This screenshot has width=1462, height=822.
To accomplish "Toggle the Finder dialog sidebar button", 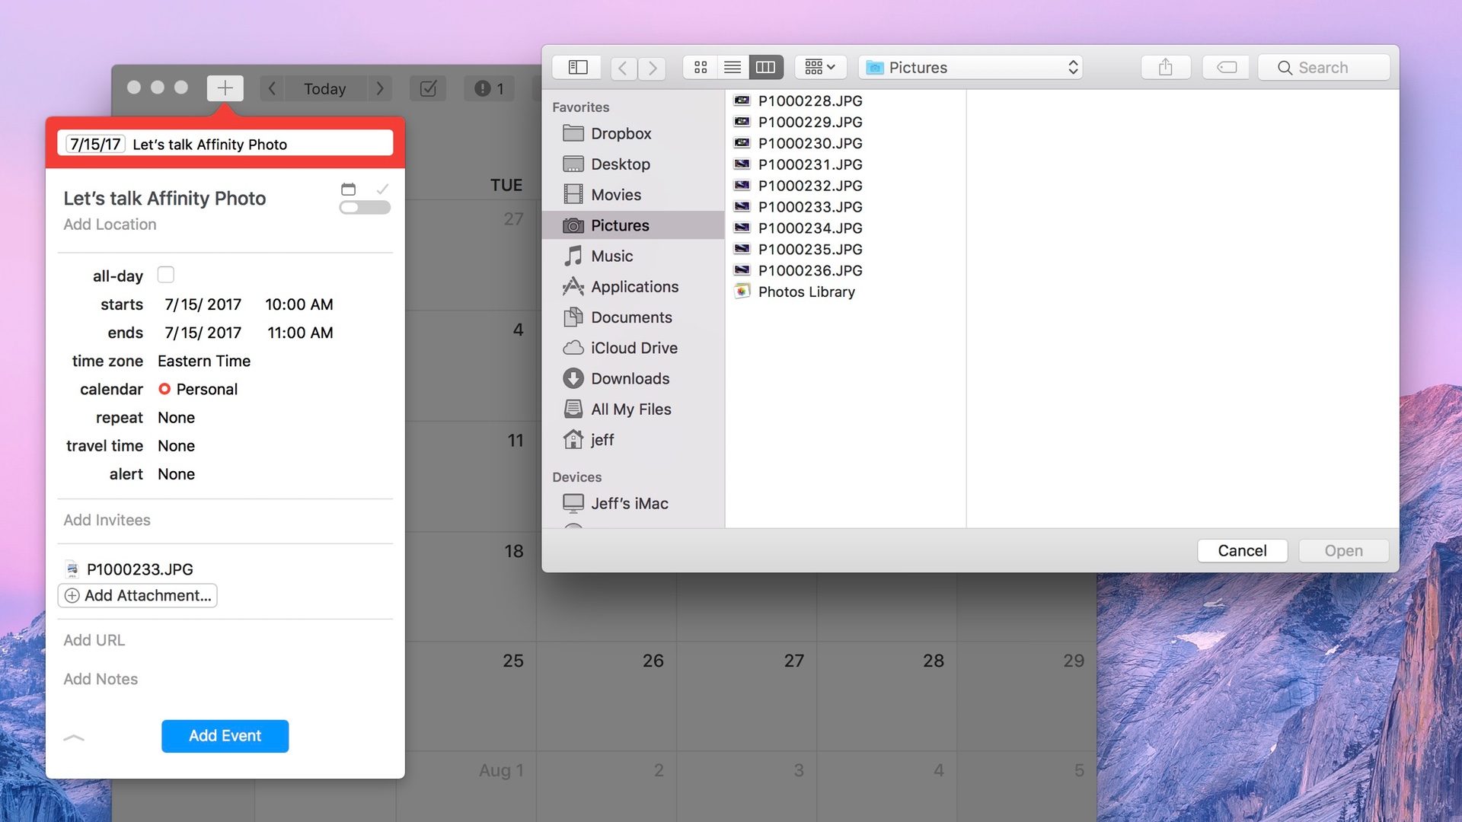I will coord(578,68).
